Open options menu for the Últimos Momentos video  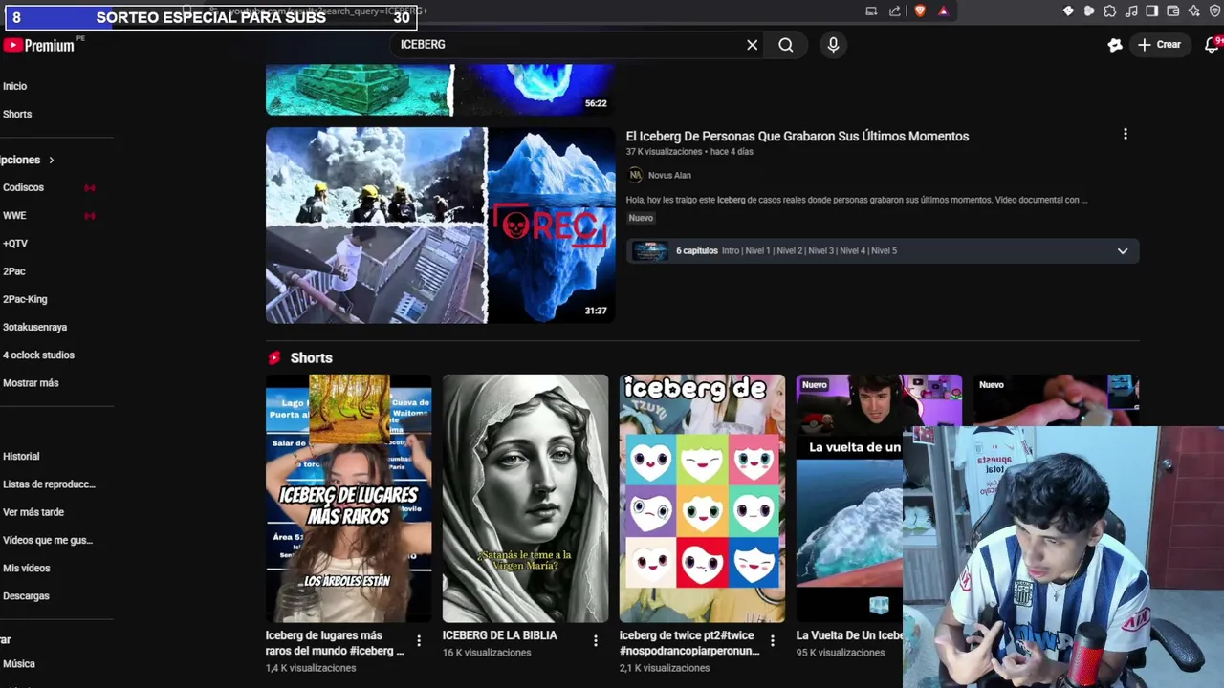click(1125, 135)
